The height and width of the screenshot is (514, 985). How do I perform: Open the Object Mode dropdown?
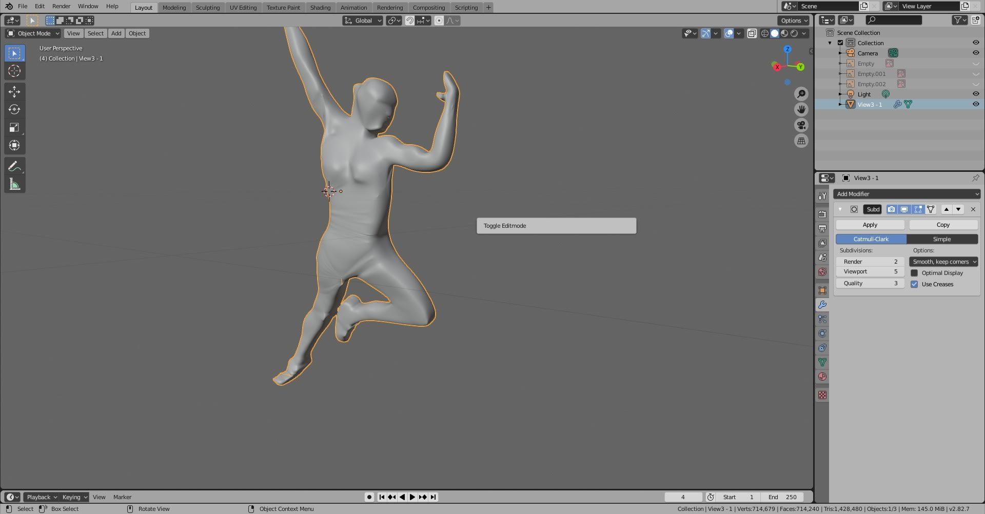click(x=33, y=33)
